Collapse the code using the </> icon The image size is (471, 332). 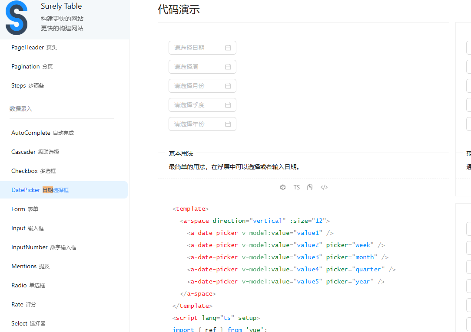pyautogui.click(x=324, y=187)
